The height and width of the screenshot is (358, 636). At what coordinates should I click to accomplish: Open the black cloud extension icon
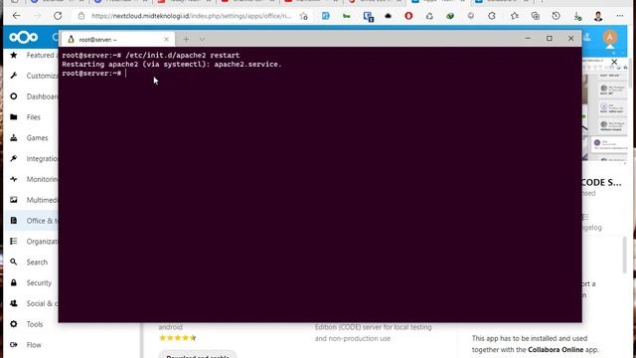click(x=388, y=16)
